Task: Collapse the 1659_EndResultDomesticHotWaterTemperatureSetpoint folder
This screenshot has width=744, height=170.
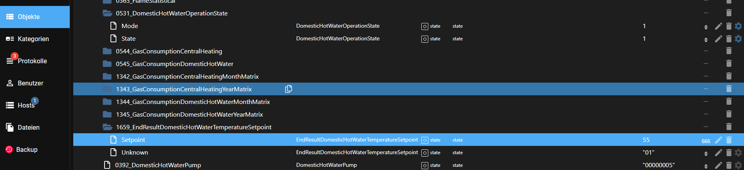Action: pos(107,127)
